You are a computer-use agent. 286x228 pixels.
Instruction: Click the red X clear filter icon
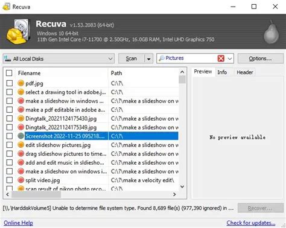tap(221, 59)
